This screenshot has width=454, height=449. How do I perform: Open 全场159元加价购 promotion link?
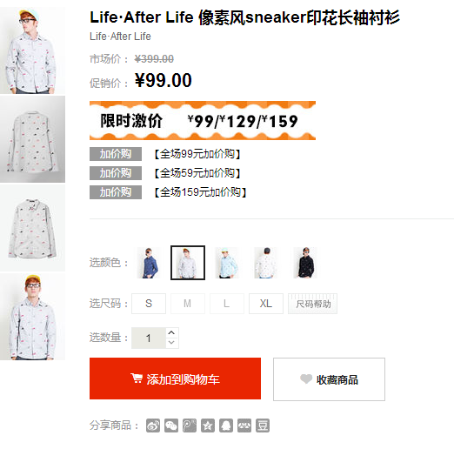200,192
